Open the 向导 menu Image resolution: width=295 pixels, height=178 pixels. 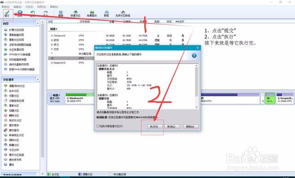click(41, 7)
